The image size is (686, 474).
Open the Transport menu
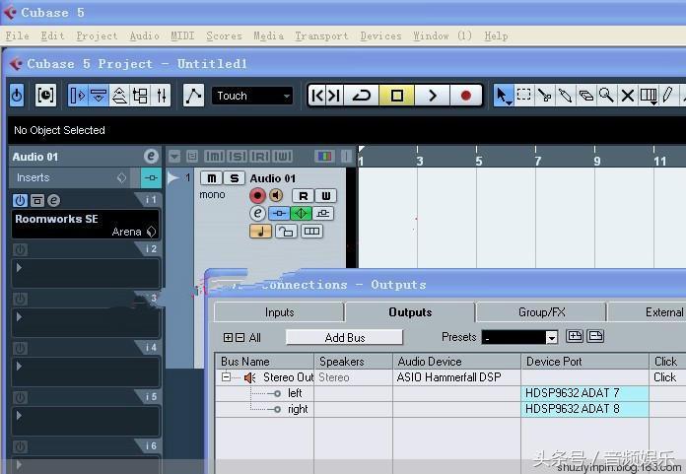coord(321,35)
